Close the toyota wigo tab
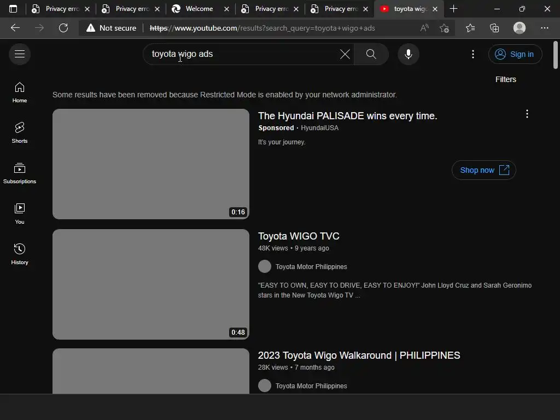 (435, 9)
